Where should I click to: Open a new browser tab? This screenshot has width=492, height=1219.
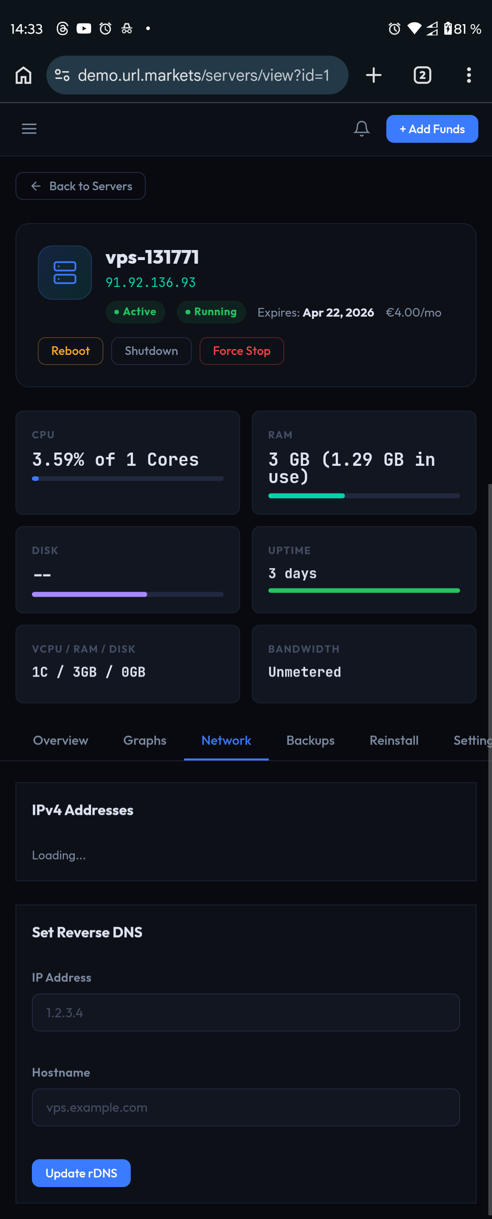[x=374, y=75]
